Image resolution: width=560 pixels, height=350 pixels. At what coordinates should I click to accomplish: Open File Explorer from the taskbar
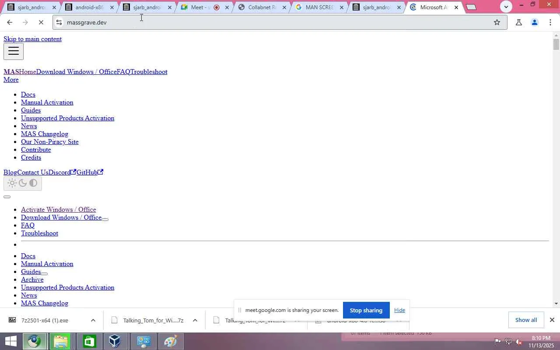(61, 341)
